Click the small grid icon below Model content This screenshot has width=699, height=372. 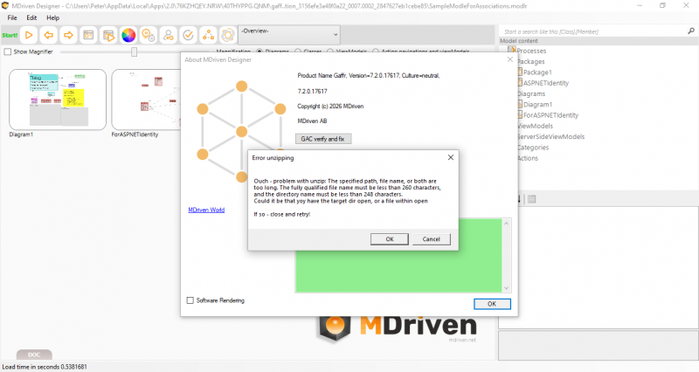[531, 199]
